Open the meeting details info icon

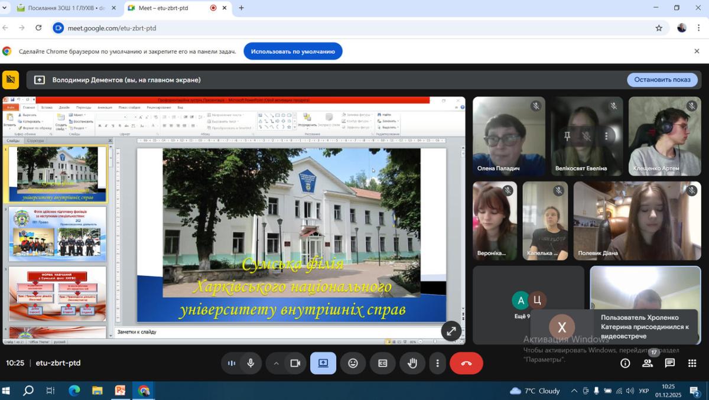[625, 363]
